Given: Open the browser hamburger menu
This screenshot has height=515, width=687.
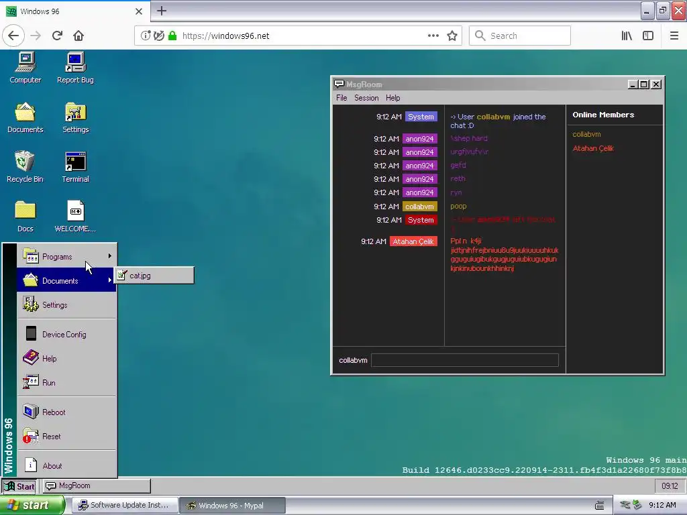Looking at the screenshot, I should click(674, 36).
